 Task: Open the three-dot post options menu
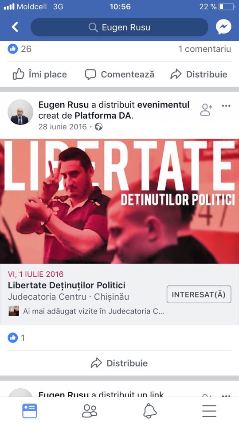[x=226, y=106]
